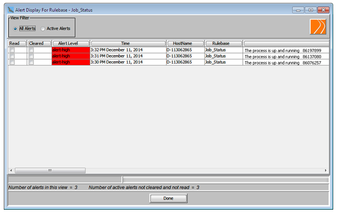Maximize the Alert Display window
Viewport: 337px width, 213px height.
pyautogui.click(x=311, y=10)
